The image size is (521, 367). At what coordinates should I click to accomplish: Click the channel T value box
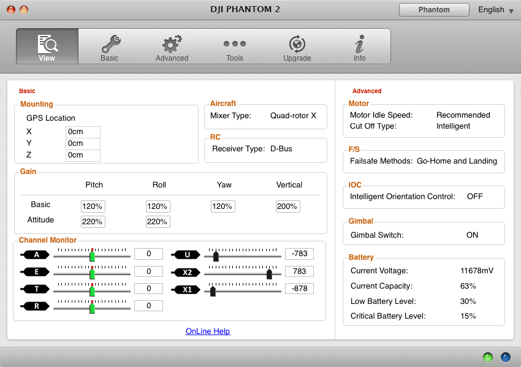pyautogui.click(x=148, y=289)
